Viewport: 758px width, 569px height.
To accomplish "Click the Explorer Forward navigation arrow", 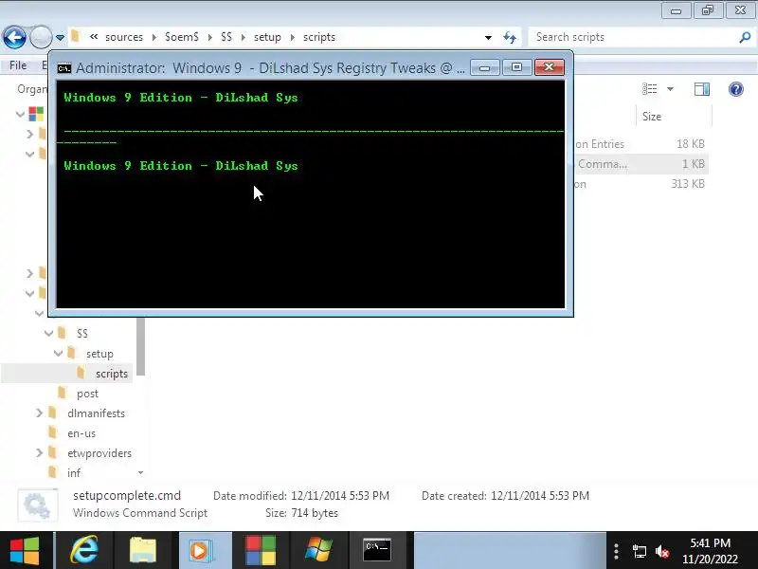I will [x=41, y=37].
